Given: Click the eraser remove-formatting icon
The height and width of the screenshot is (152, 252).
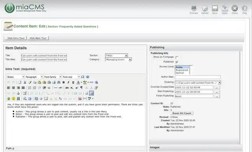Looking at the screenshot, I should click(87, 93).
